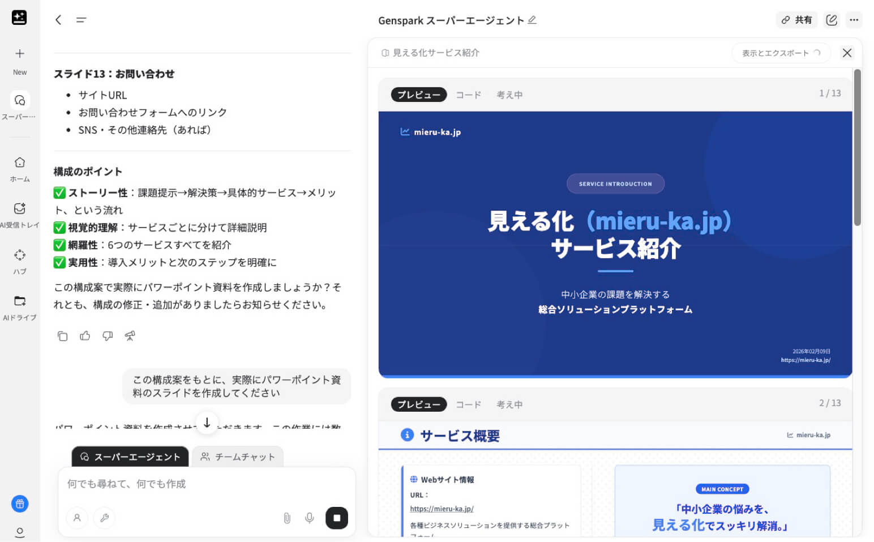Copy the assistant's response with the copy icon
The height and width of the screenshot is (542, 874).
pos(62,336)
